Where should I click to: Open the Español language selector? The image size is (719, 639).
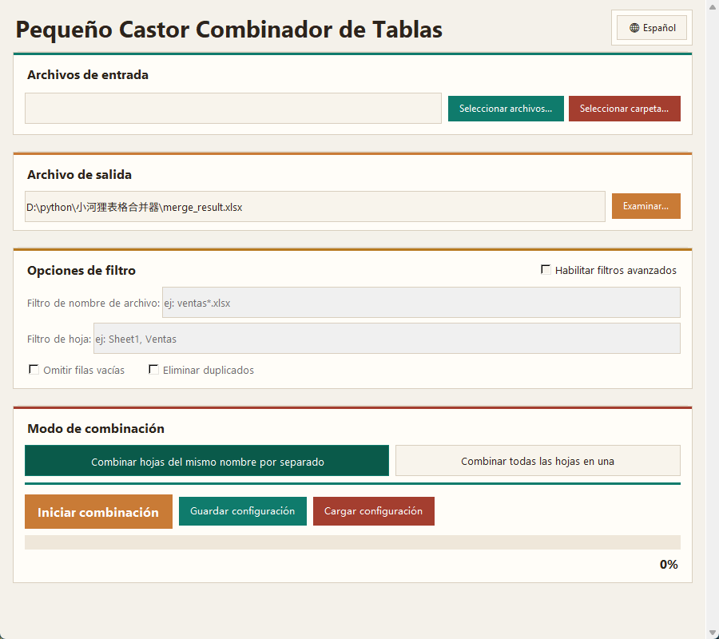pyautogui.click(x=652, y=27)
